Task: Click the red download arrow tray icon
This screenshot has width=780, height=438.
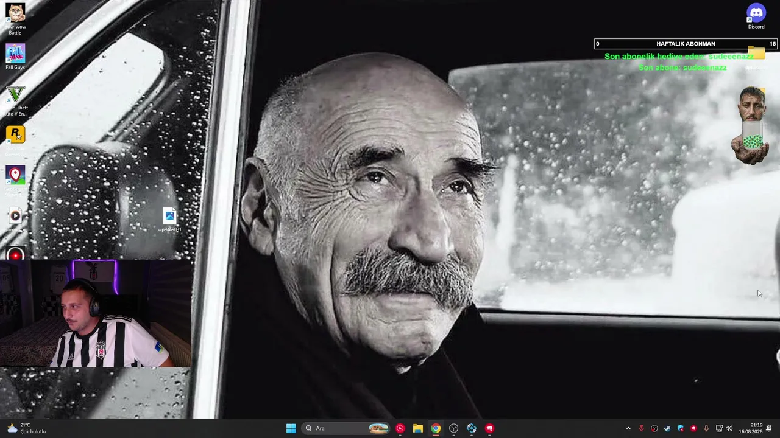Action: pyautogui.click(x=641, y=429)
